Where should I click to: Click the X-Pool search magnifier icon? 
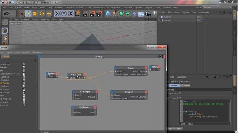pyautogui.click(x=35, y=60)
